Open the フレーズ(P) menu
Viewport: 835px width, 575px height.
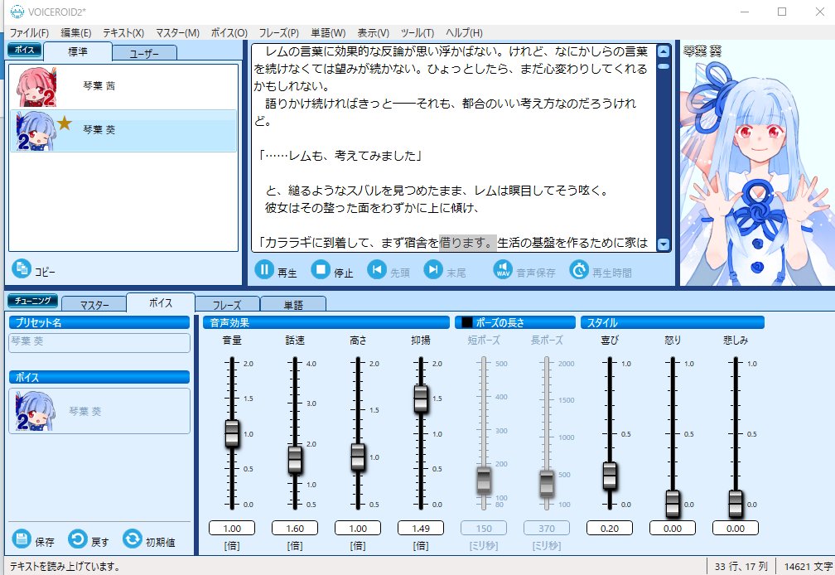(x=279, y=33)
